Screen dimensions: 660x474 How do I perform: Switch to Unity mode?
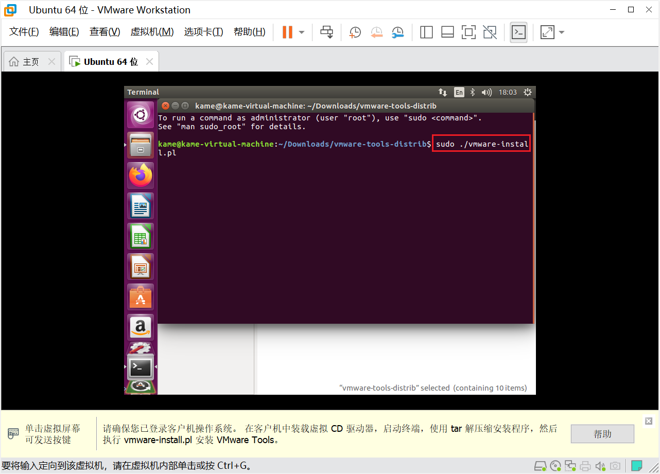click(x=490, y=32)
